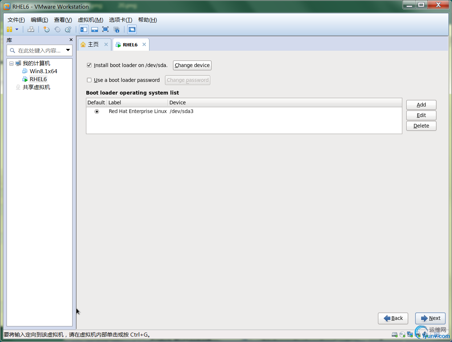Select 共享虚拟机 in the library tree

[x=36, y=87]
